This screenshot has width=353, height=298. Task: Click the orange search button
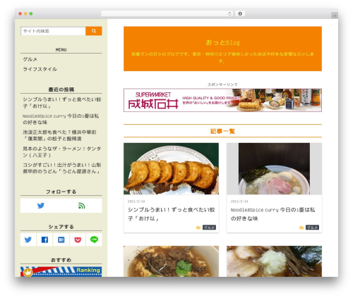coord(94,31)
